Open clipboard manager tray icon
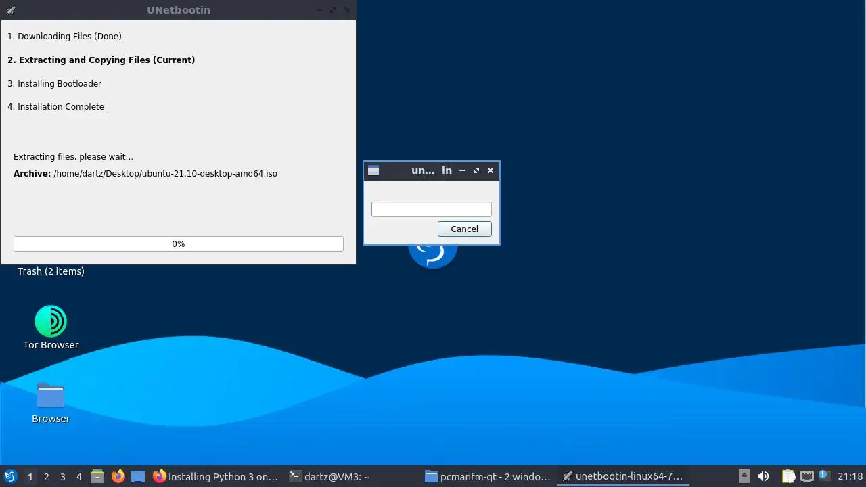 click(788, 476)
